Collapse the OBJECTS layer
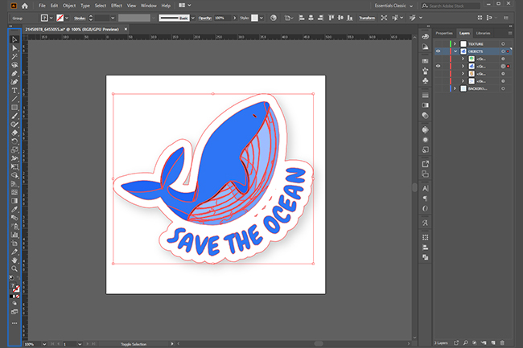This screenshot has width=523, height=348. click(x=455, y=51)
